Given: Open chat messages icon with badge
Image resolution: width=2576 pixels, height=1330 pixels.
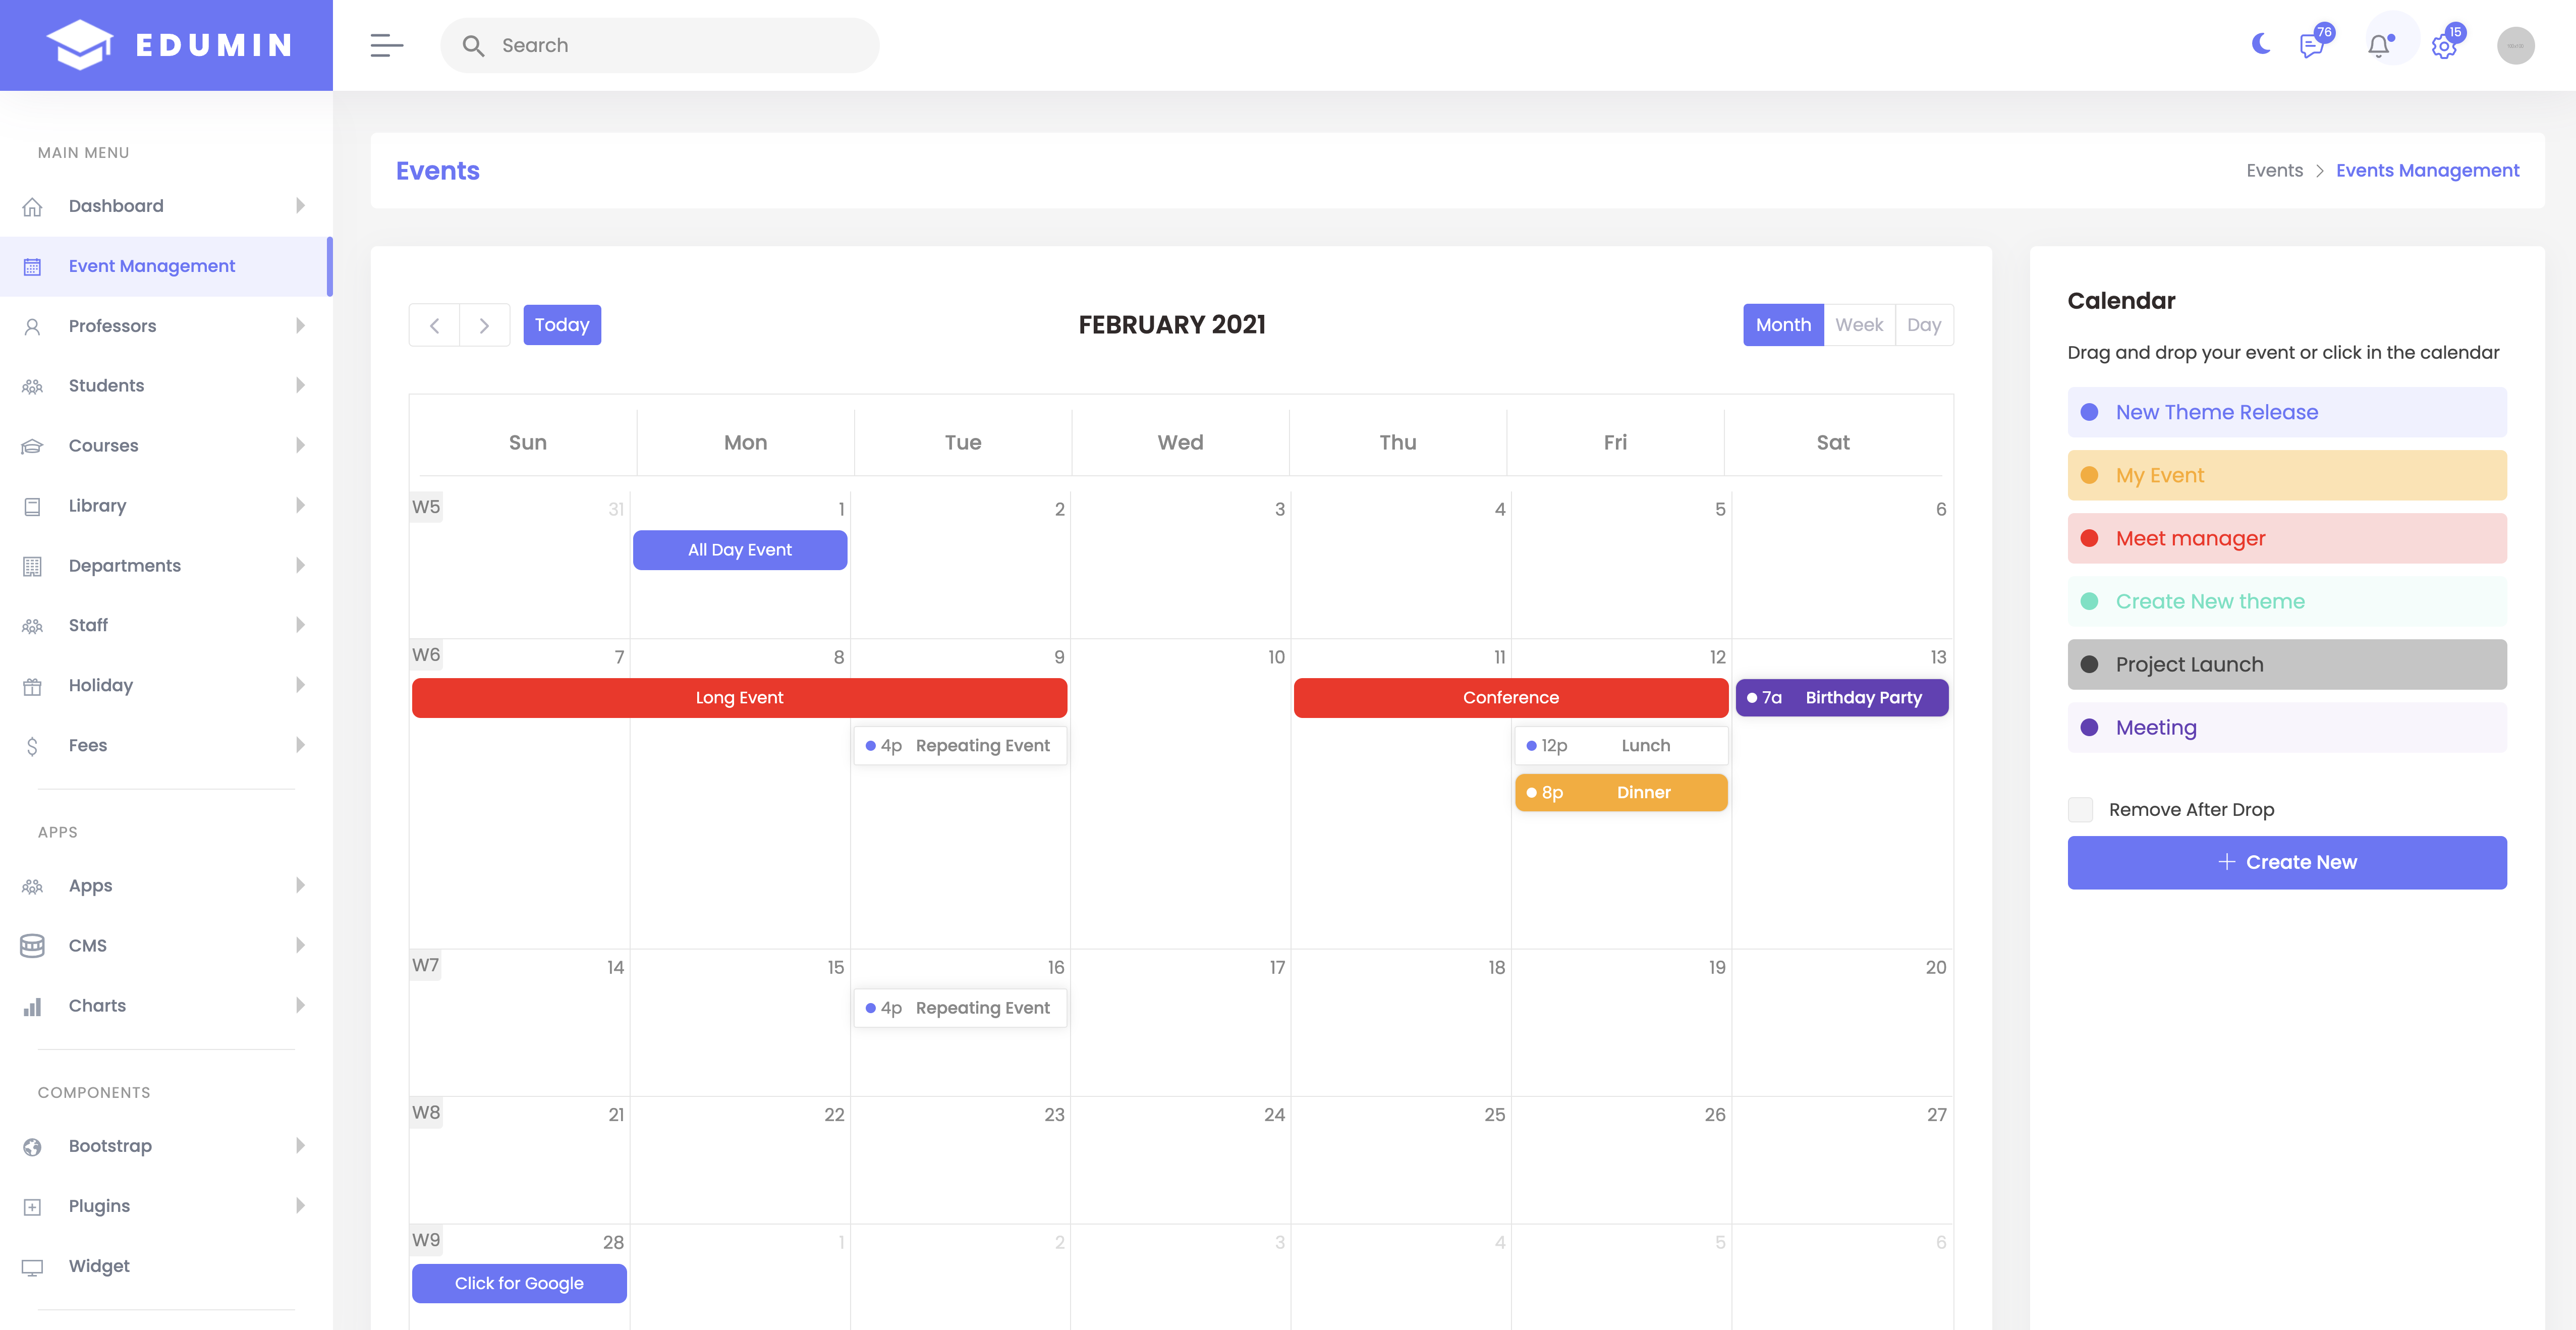Looking at the screenshot, I should 2311,46.
